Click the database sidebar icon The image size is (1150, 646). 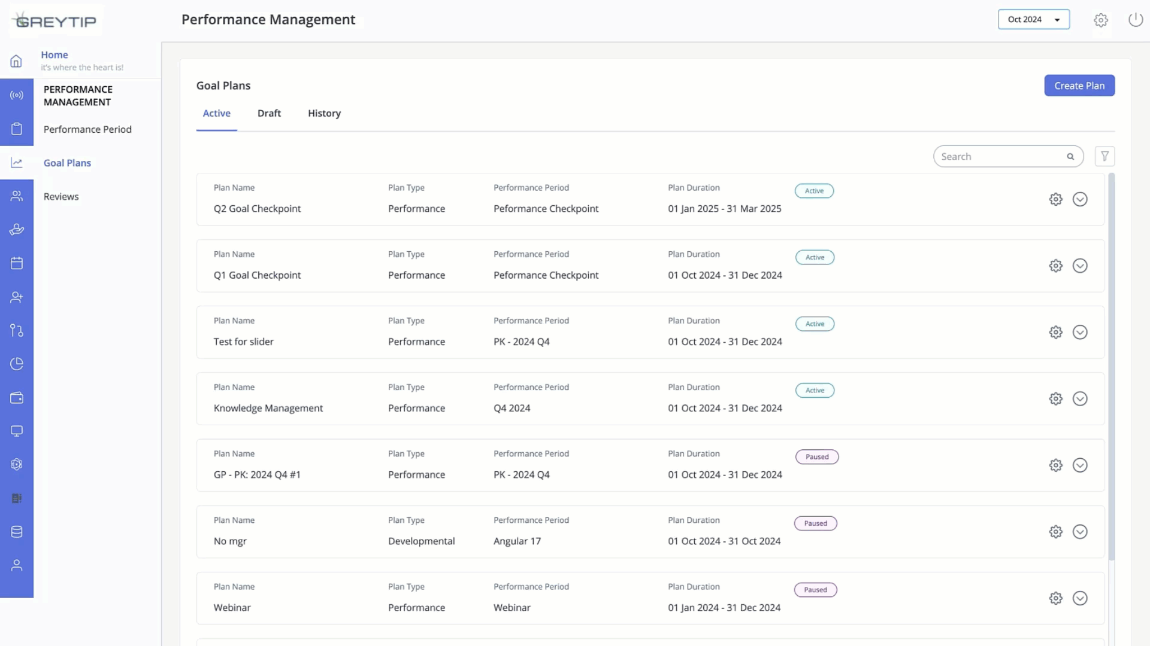(x=16, y=532)
